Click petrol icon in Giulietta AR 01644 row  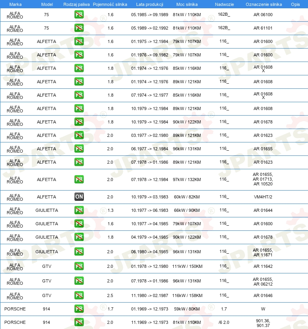79,210
